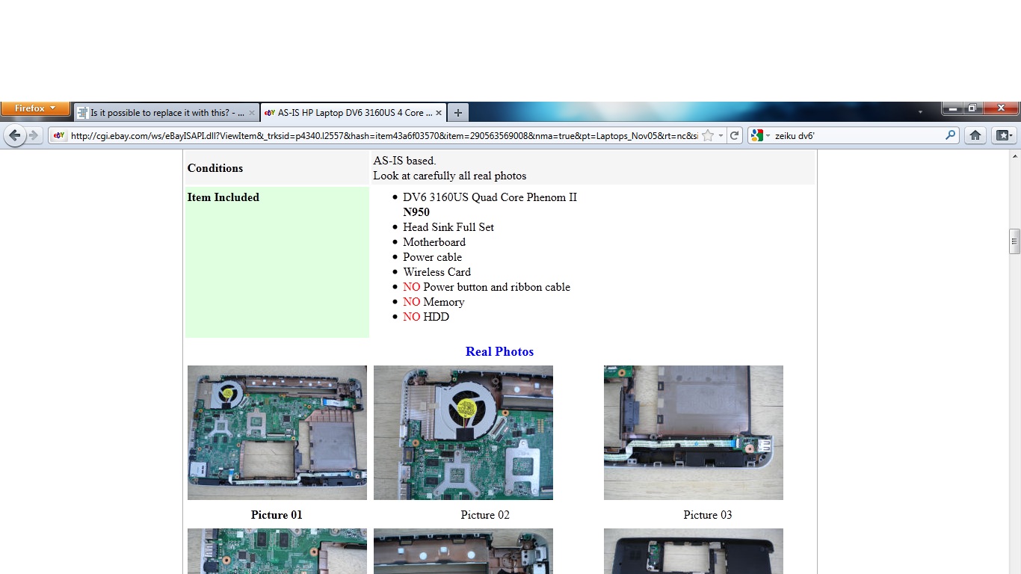The width and height of the screenshot is (1021, 574).
Task: Select the 'AS-IS HP Laptop DV6 3160US' tab
Action: 354,113
